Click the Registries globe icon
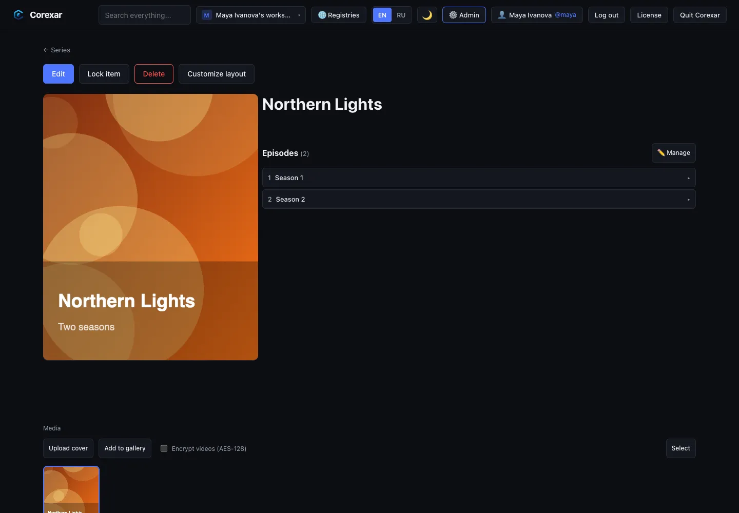This screenshot has height=513, width=739. click(x=322, y=15)
